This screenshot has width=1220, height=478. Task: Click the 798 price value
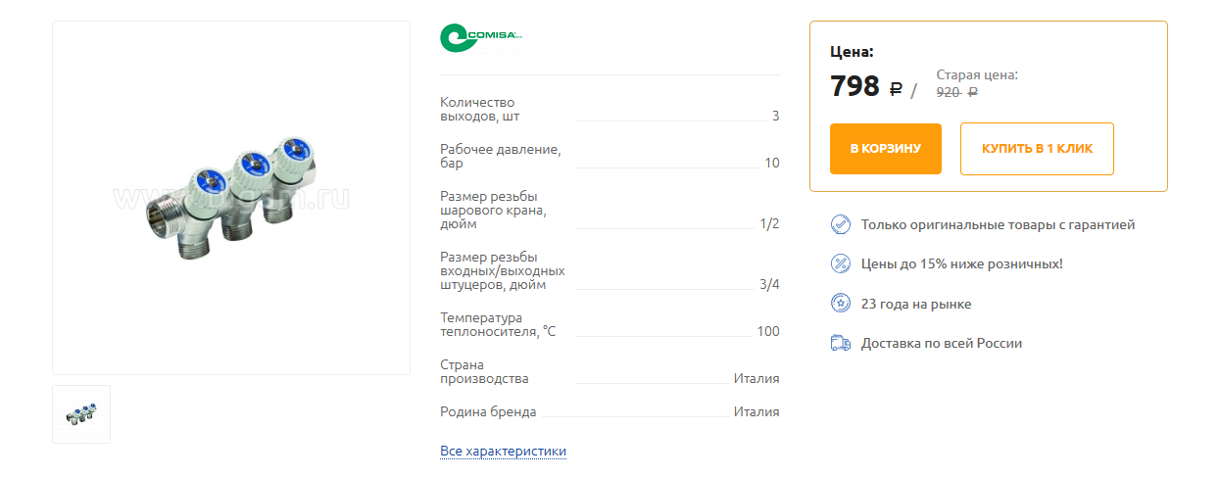coord(854,86)
